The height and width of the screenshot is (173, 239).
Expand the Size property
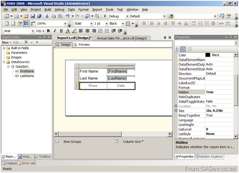click(x=176, y=111)
